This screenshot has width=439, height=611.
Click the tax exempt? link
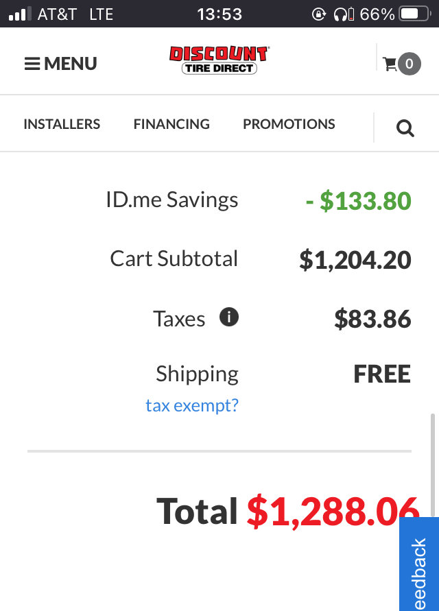[x=192, y=406]
